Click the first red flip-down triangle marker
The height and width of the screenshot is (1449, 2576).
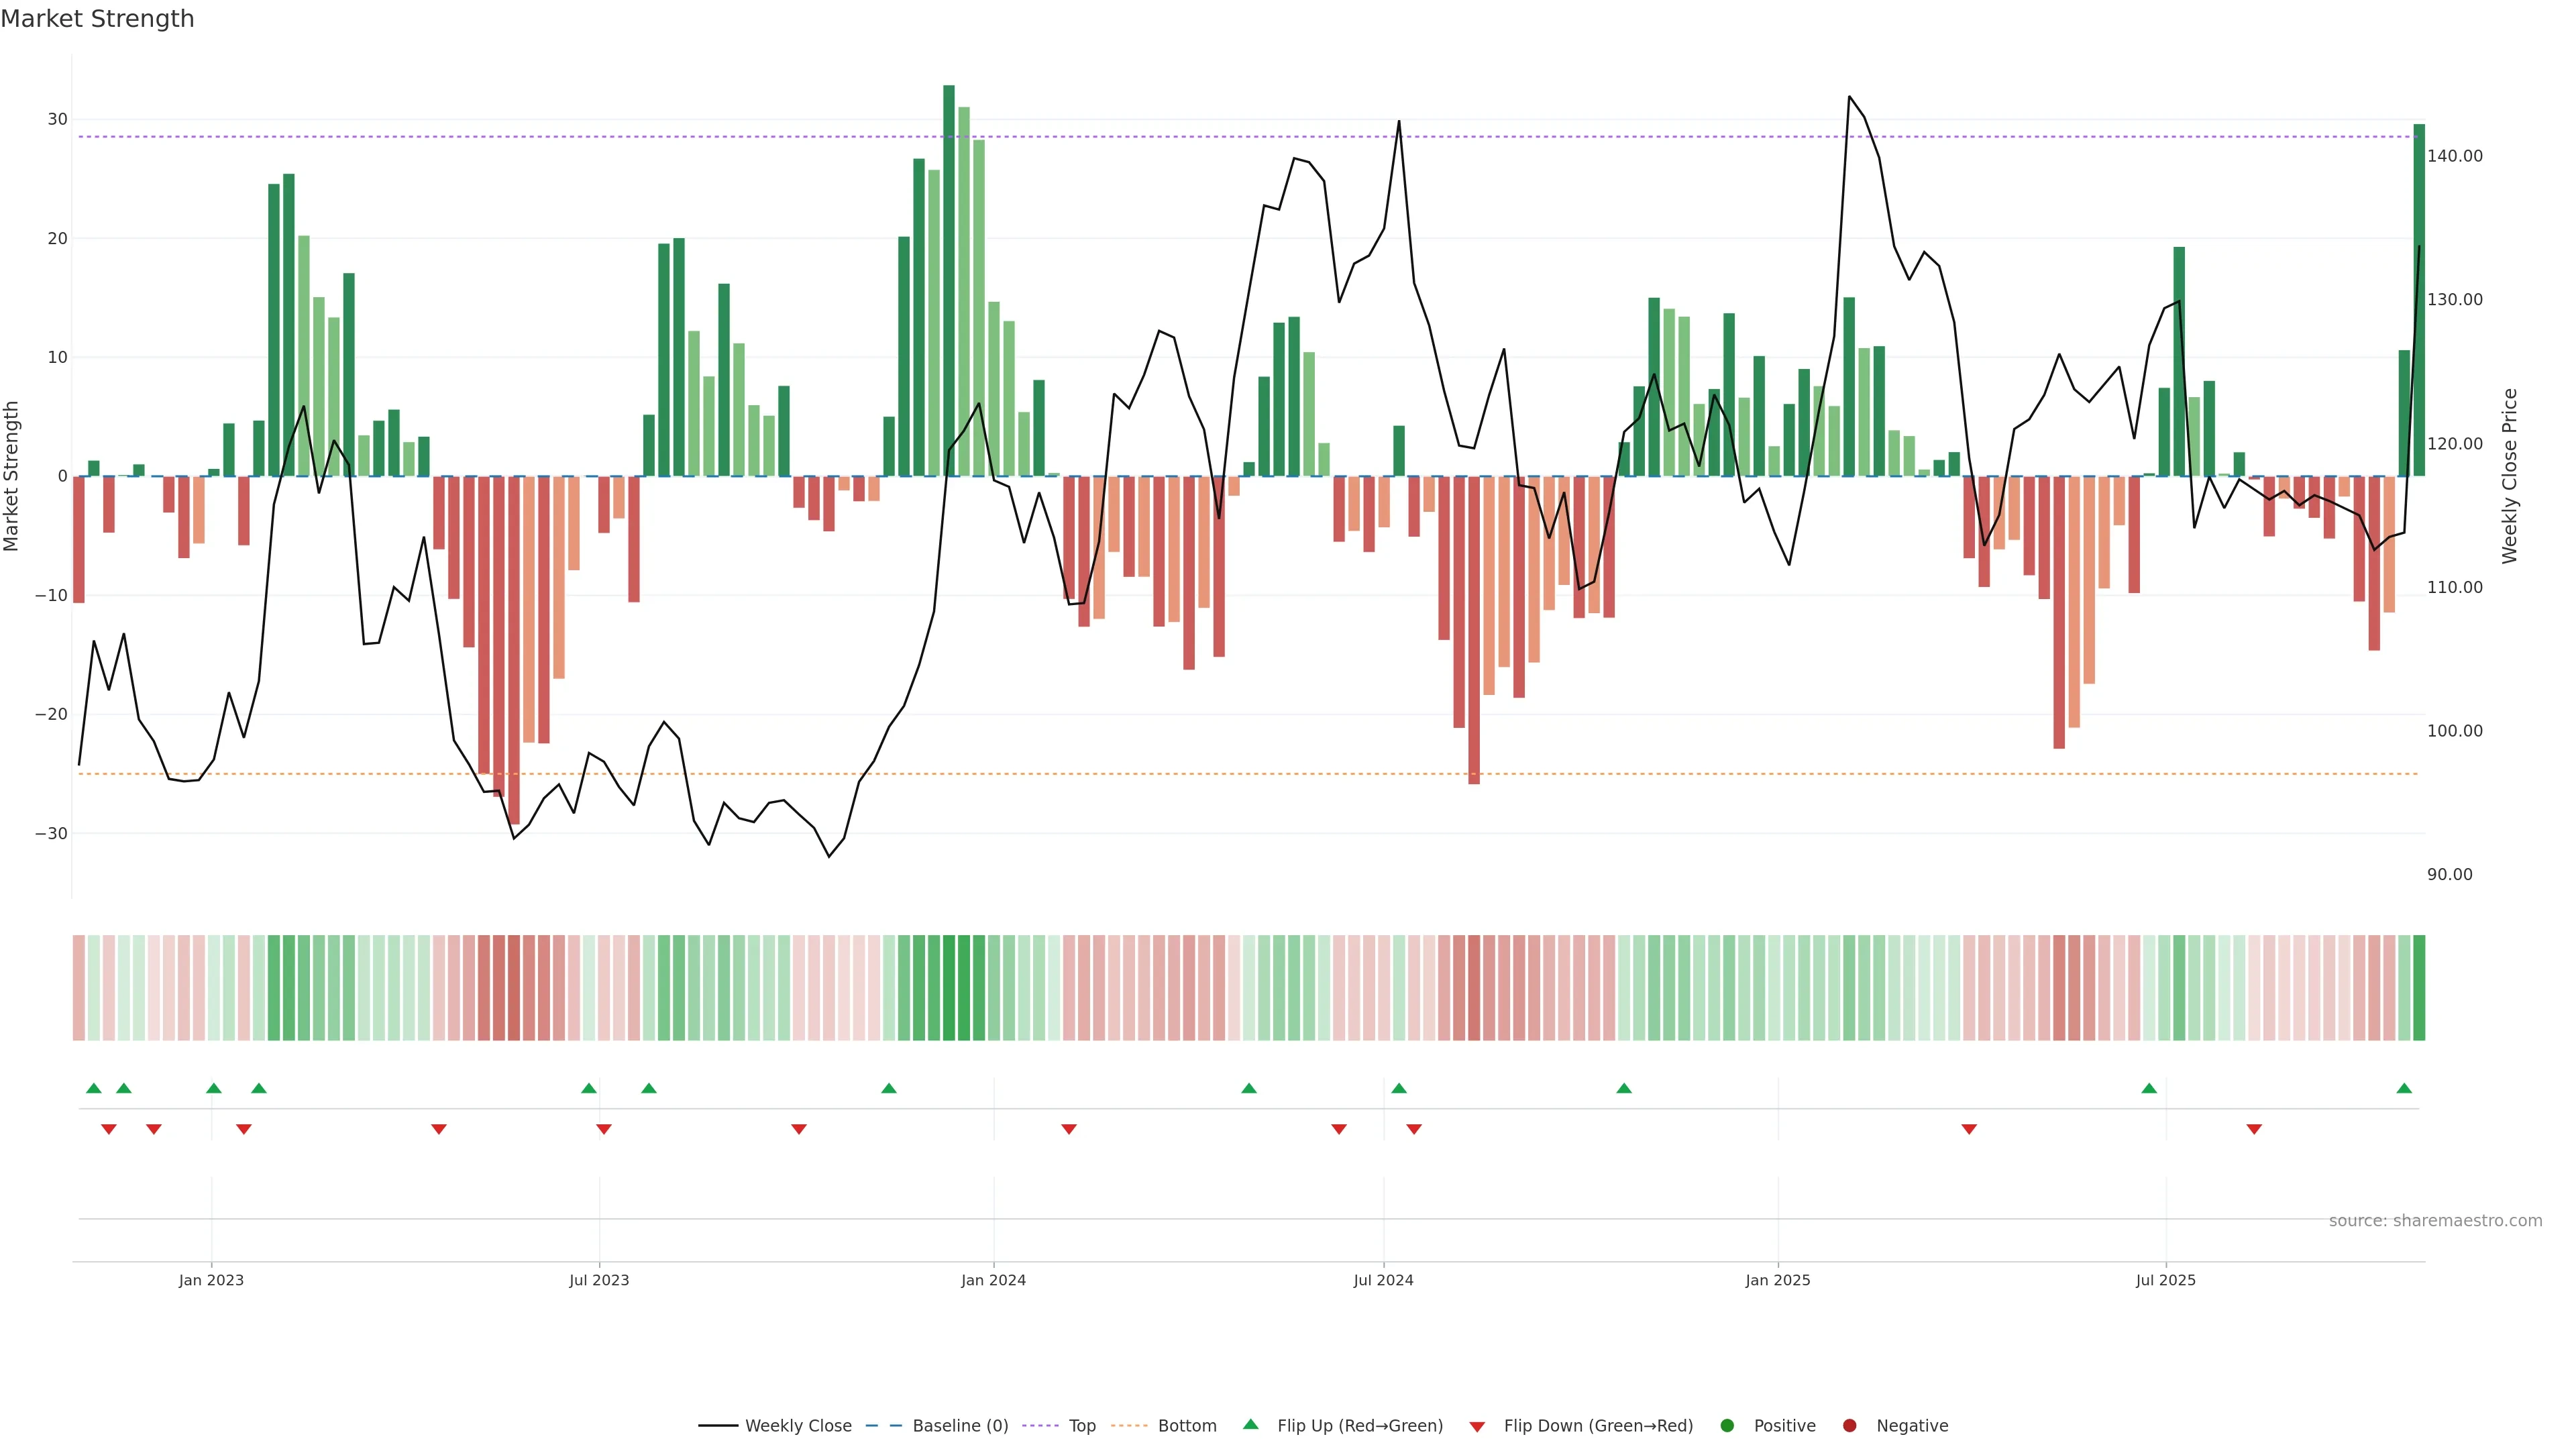[109, 1129]
